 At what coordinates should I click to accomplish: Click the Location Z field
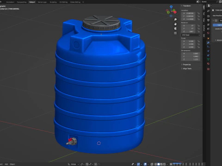pyautogui.click(x=189, y=19)
